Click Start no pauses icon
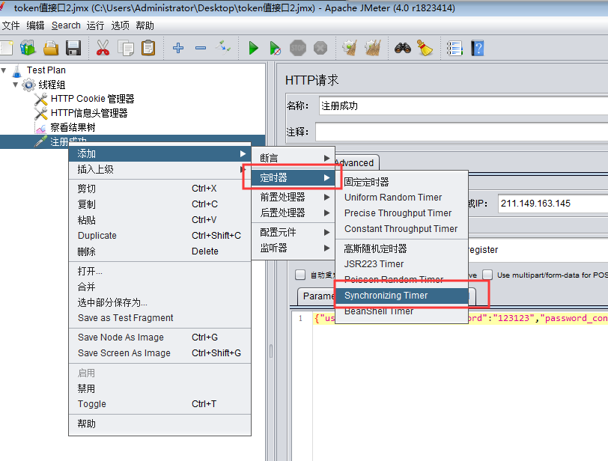 (x=275, y=49)
